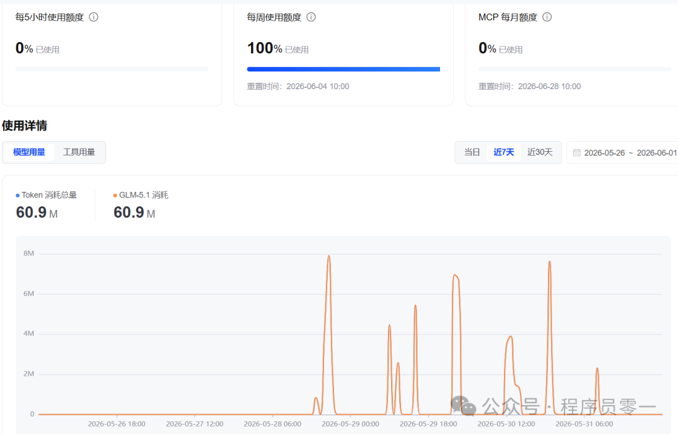Screen dimensions: 678x434
Task: Click 2M y-axis label
Action: click(28, 374)
